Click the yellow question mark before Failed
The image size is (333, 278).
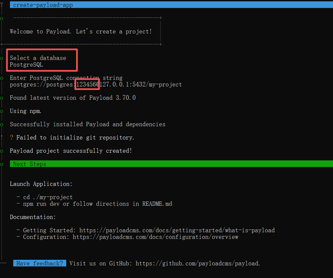coord(12,138)
